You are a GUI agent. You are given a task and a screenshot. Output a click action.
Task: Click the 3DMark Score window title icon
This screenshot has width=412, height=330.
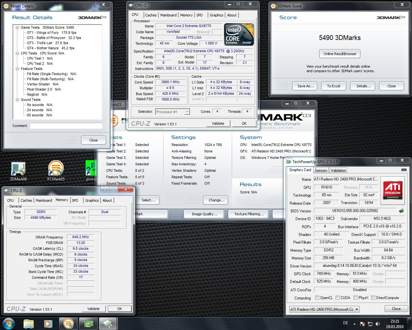tap(274, 6)
